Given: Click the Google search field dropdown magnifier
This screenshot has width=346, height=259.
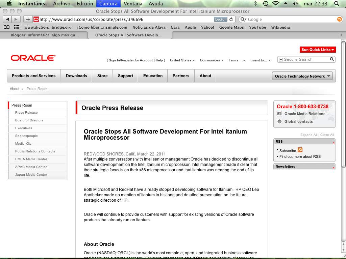Looking at the screenshot, I should (243, 19).
